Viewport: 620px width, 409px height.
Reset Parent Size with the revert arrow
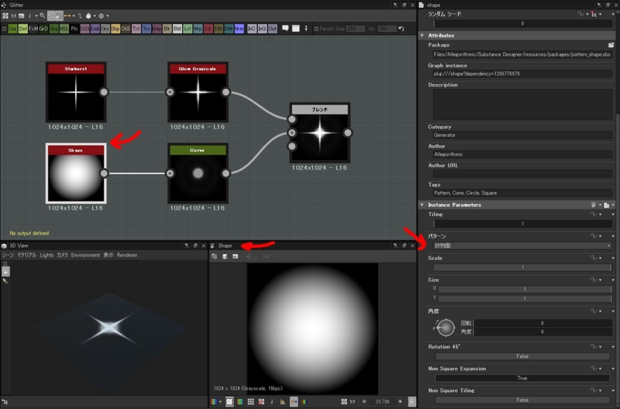coord(401,29)
